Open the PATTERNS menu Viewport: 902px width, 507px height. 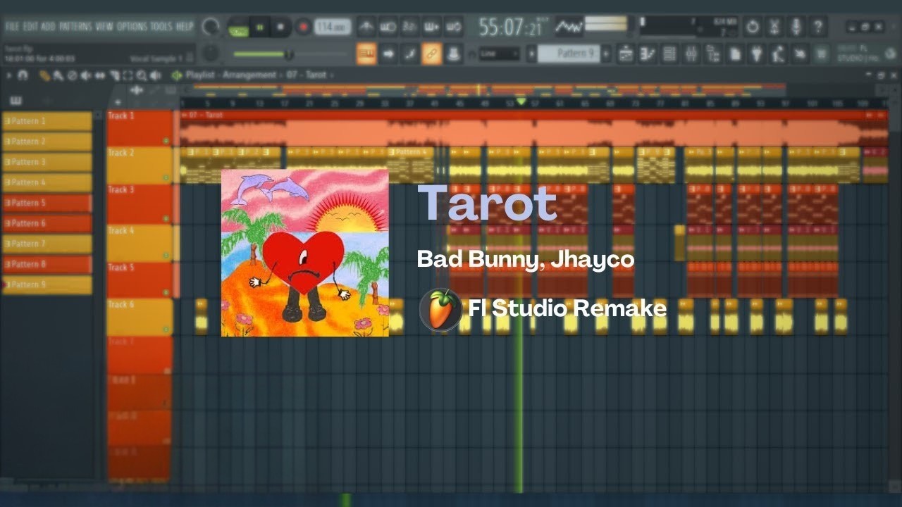coord(75,27)
